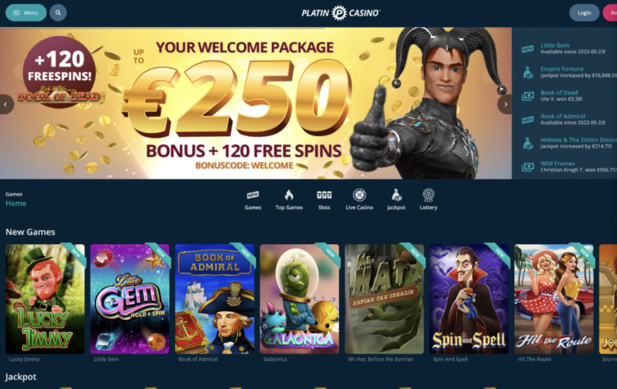This screenshot has width=617, height=389.
Task: Click the Platin Casino logo
Action: [341, 13]
